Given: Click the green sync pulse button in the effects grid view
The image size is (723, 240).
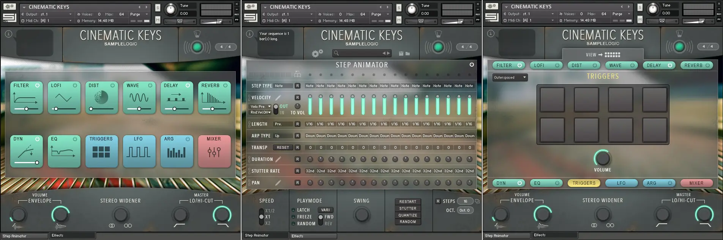Looking at the screenshot, I should click(197, 47).
